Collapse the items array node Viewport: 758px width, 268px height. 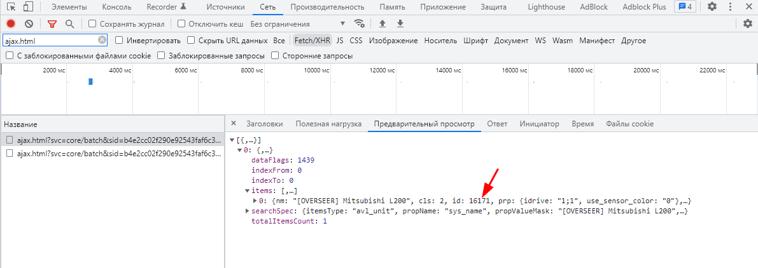(x=247, y=191)
